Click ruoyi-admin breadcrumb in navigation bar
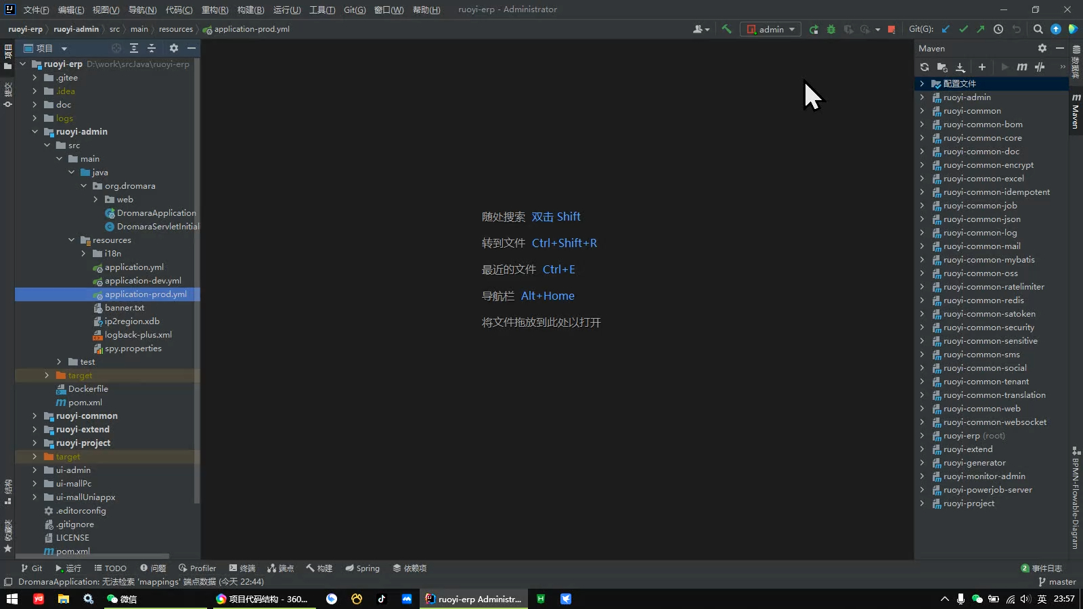Image resolution: width=1083 pixels, height=609 pixels. tap(76, 29)
